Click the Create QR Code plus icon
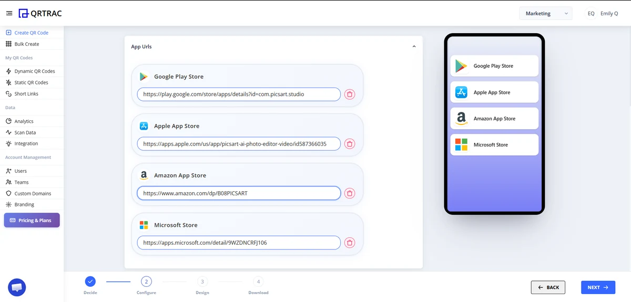Viewport: 631px width, 302px height. coord(8,33)
